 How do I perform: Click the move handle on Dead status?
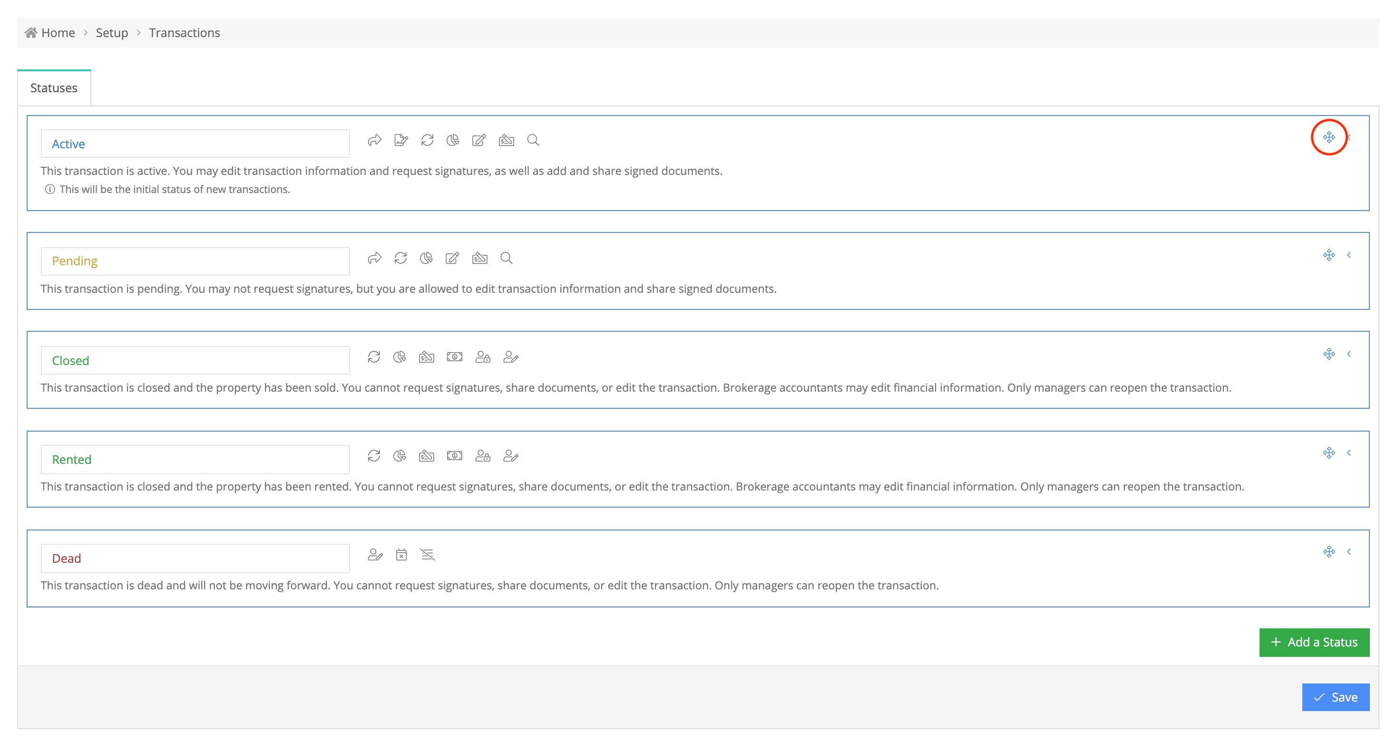pyautogui.click(x=1328, y=551)
